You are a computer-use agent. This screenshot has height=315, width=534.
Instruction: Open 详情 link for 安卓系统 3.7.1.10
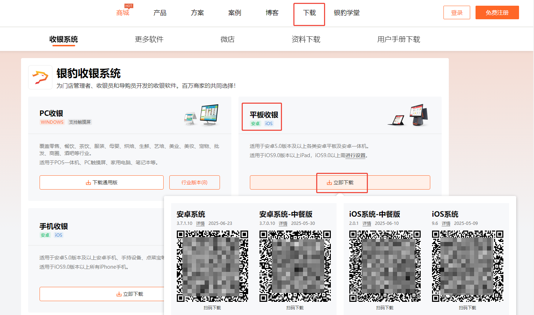click(200, 223)
